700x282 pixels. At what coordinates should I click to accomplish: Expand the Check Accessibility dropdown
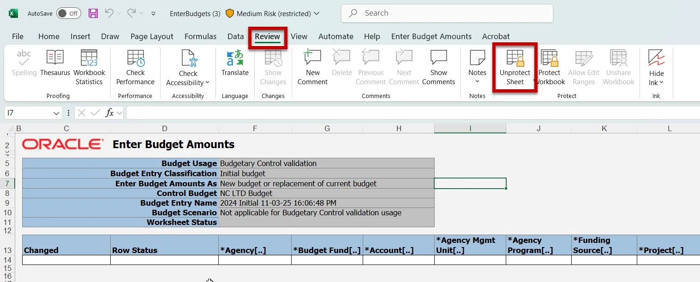207,83
